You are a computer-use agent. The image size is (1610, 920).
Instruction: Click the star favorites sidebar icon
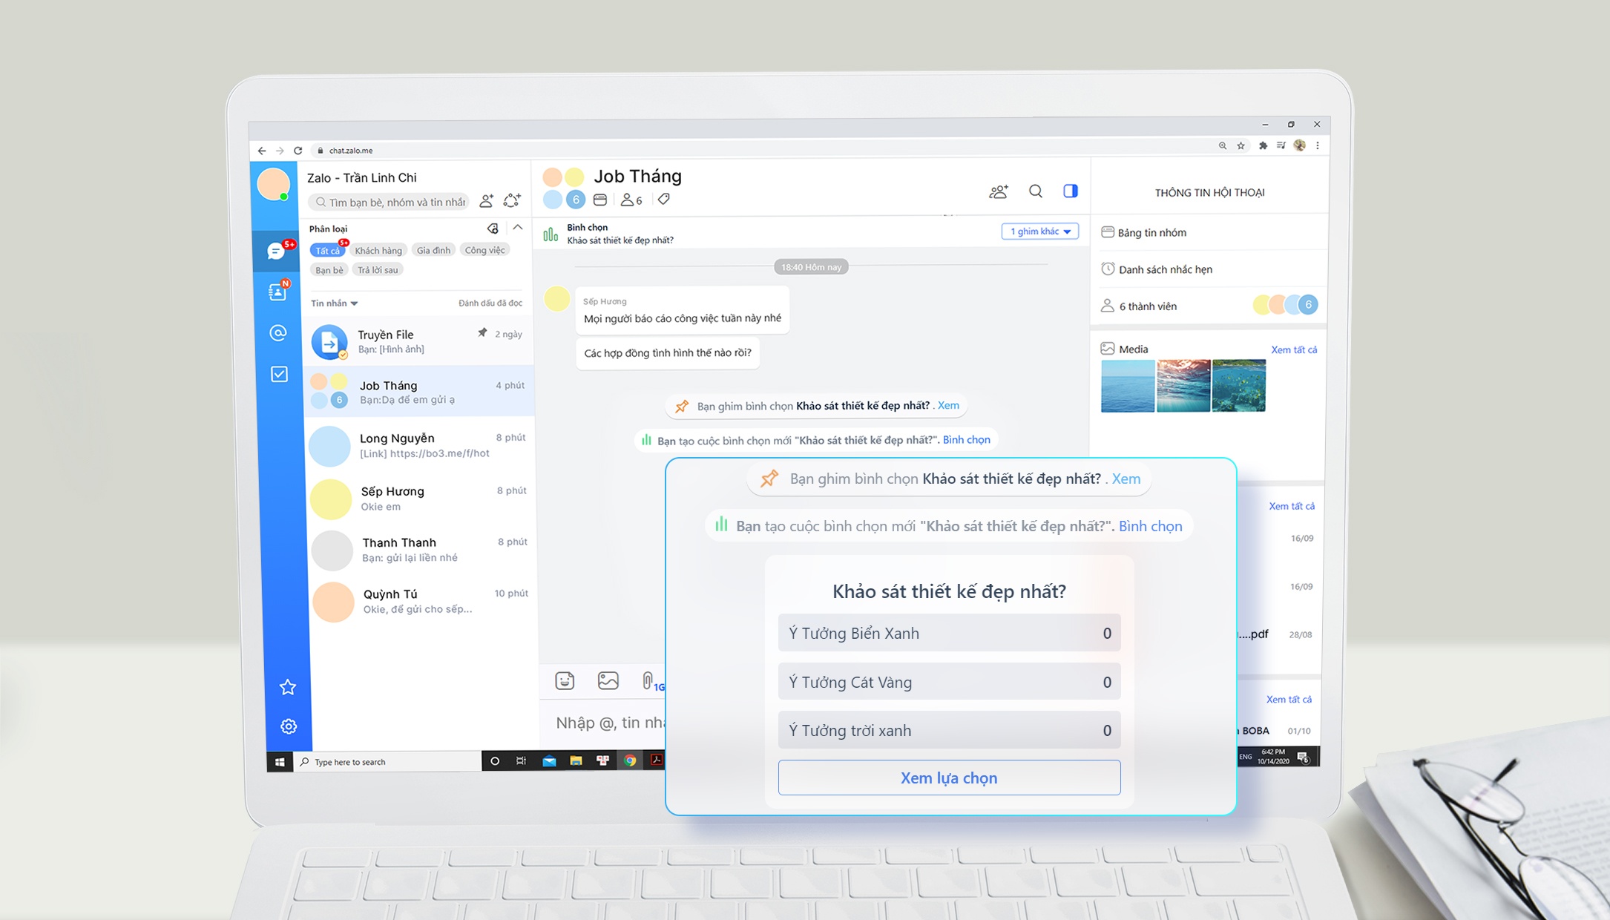(288, 687)
